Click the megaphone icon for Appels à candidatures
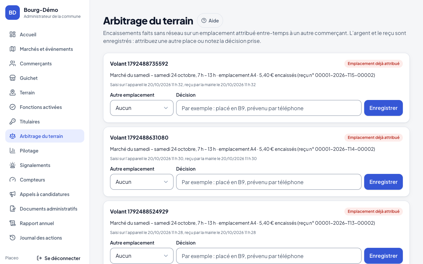The width and height of the screenshot is (423, 264). point(13,194)
